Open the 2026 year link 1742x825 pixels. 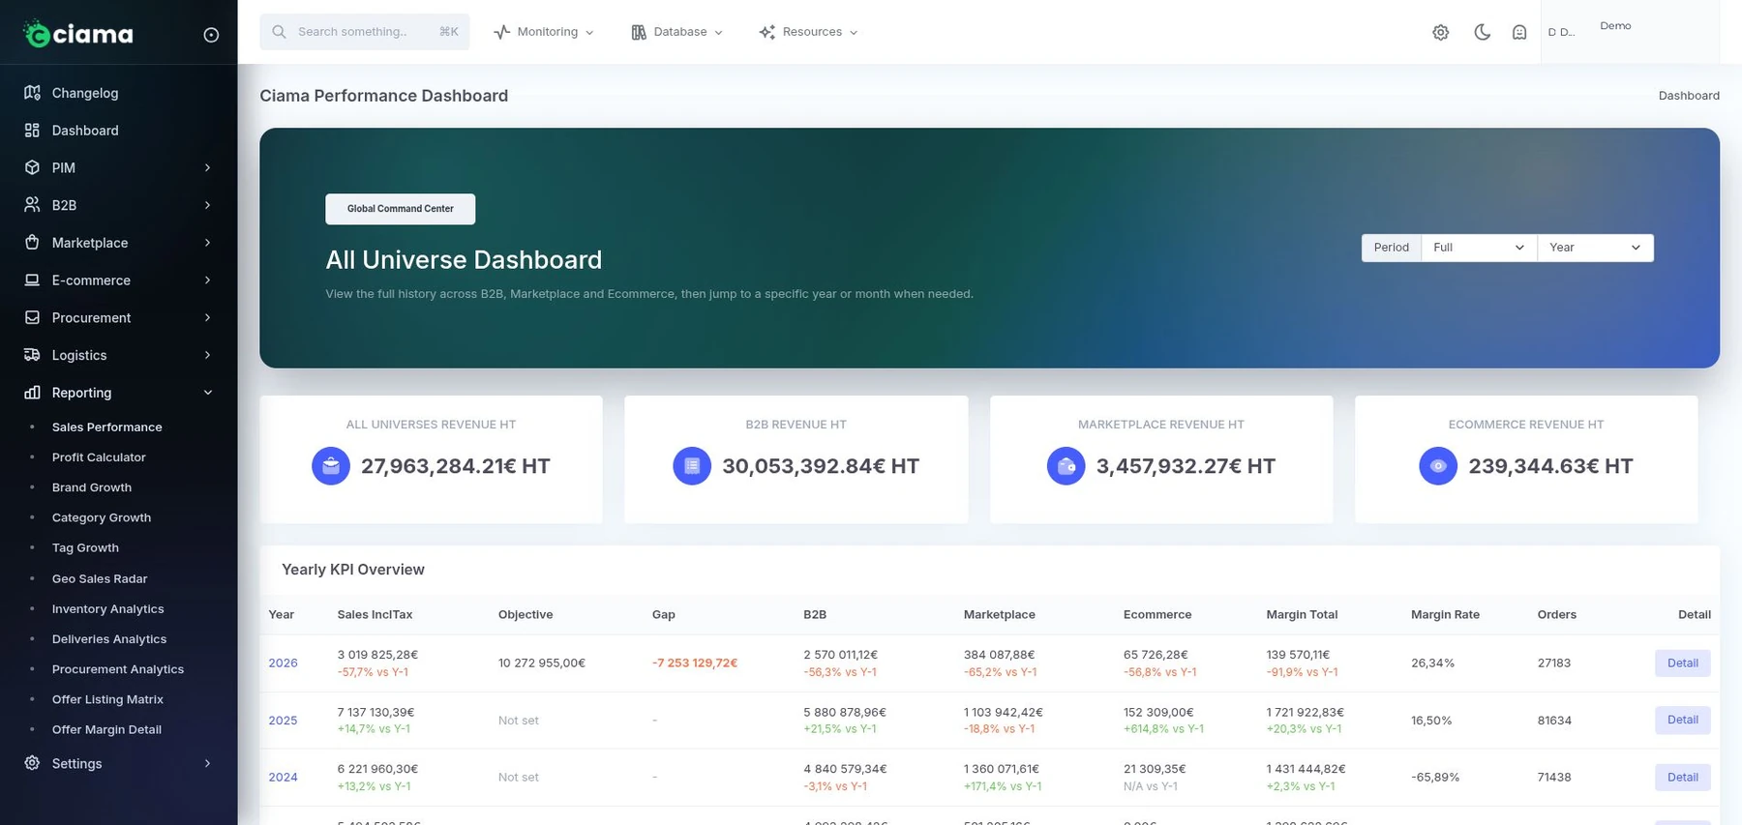coord(283,663)
